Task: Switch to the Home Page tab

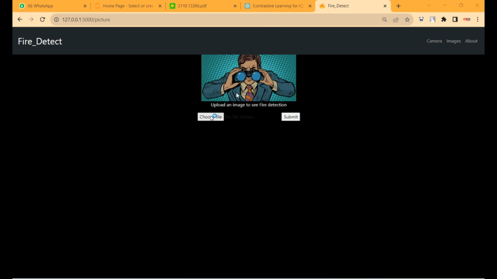Action: point(128,6)
